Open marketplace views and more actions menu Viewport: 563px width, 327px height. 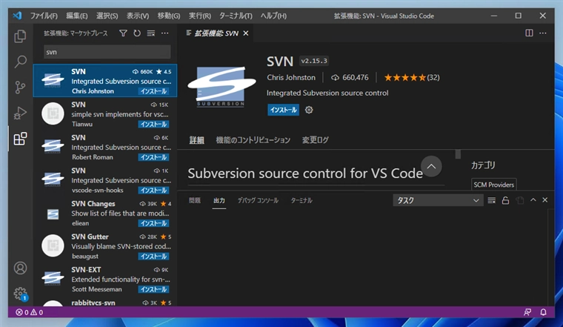(164, 33)
